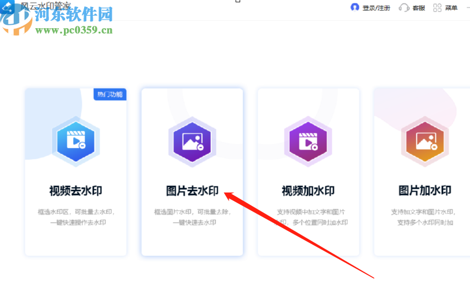
Task: Click the image add-watermark orange hexagon icon
Action: (424, 142)
